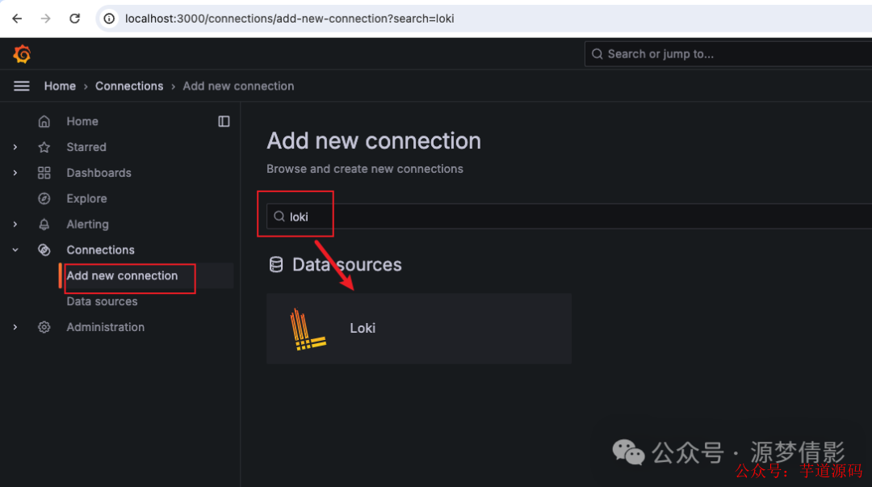The height and width of the screenshot is (487, 872).
Task: View site information icon in address bar
Action: pyautogui.click(x=109, y=19)
